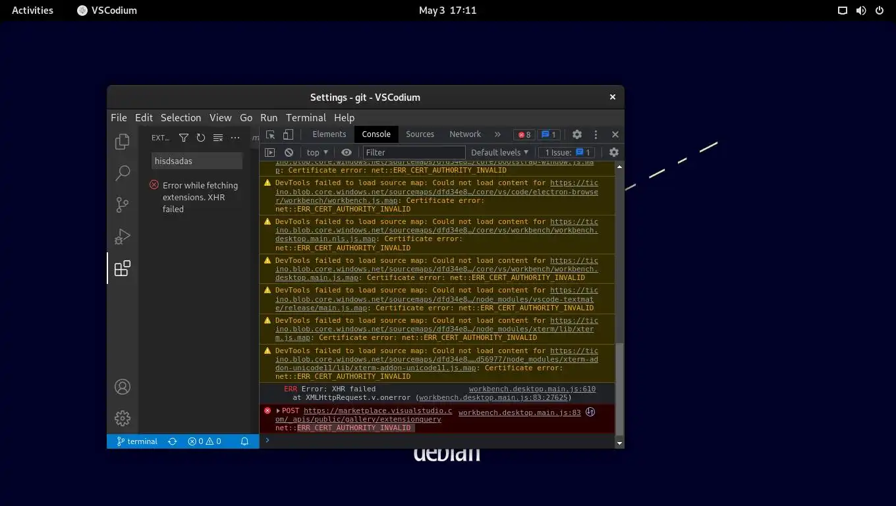The width and height of the screenshot is (896, 506).
Task: Open the Explorer view in activity bar
Action: click(x=122, y=142)
